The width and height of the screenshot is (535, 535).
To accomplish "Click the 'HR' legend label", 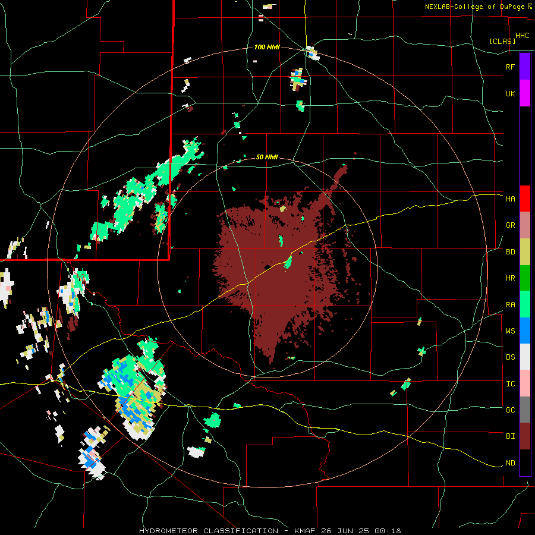I will 510,278.
